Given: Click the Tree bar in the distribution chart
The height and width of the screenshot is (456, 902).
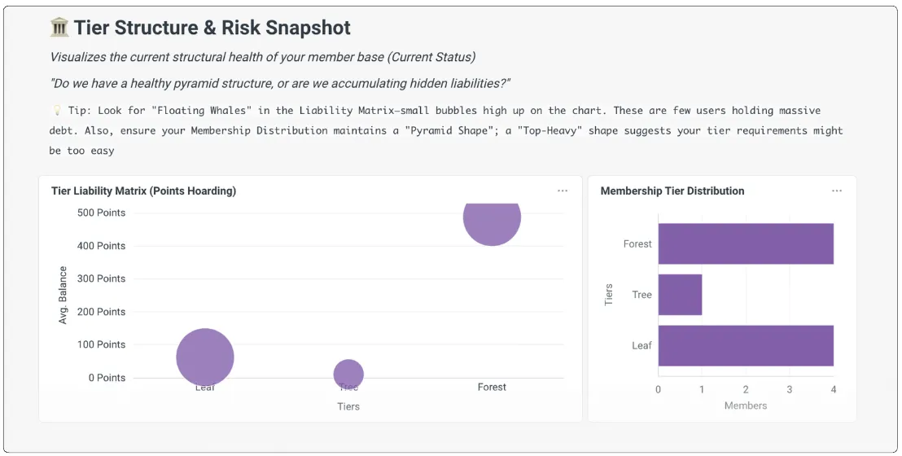Looking at the screenshot, I should [680, 295].
